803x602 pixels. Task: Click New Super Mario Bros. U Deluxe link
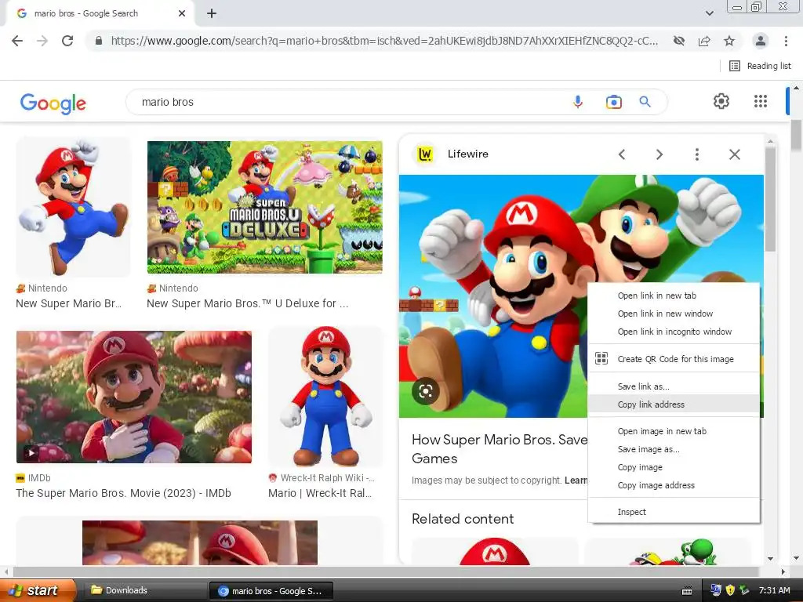(x=247, y=303)
